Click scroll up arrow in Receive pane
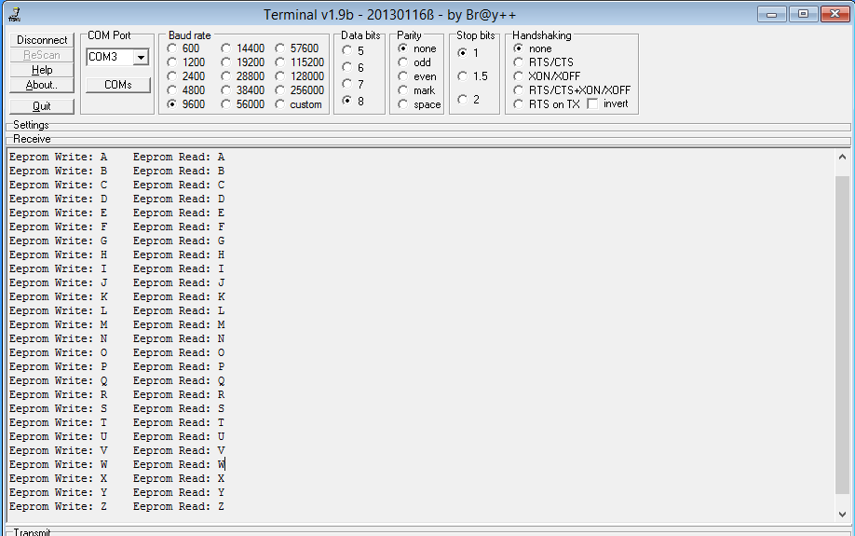The width and height of the screenshot is (855, 536). point(843,158)
